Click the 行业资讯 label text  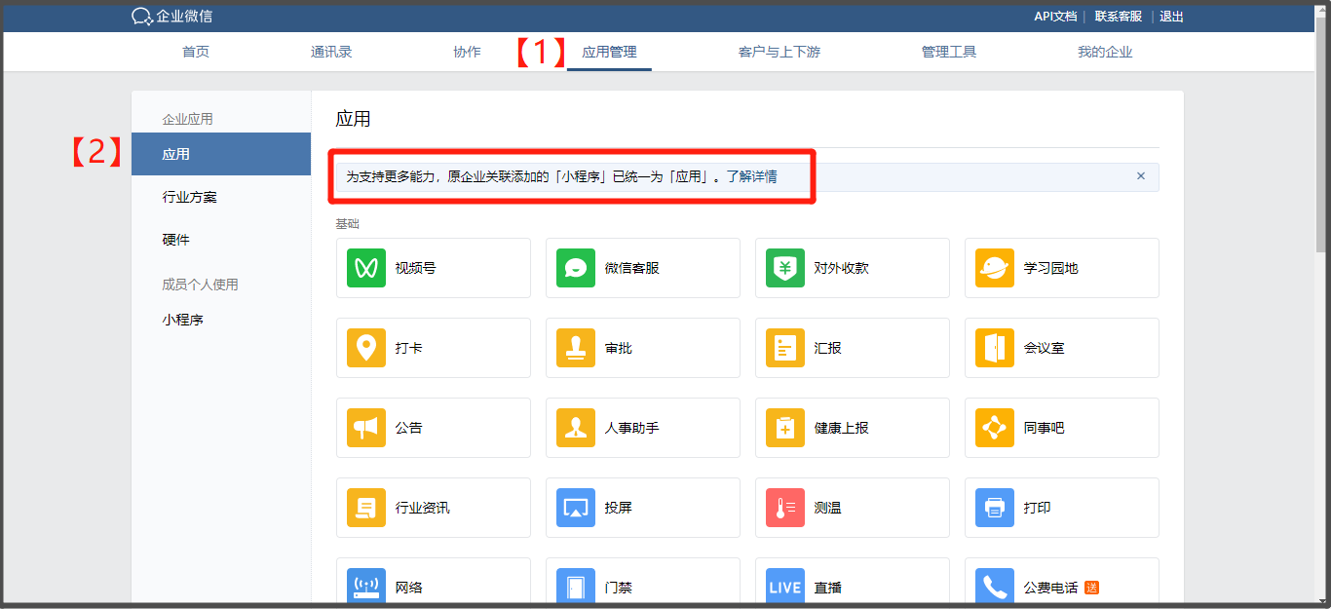tap(423, 508)
